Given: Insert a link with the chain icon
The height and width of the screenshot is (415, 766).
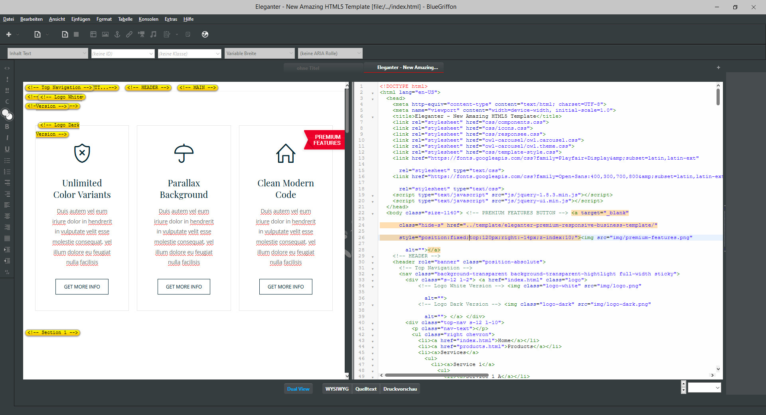Looking at the screenshot, I should pyautogui.click(x=129, y=34).
